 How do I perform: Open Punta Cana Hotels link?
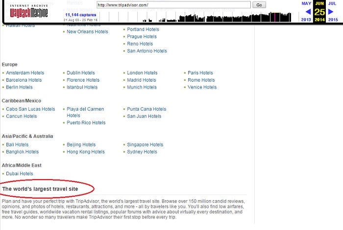click(147, 109)
